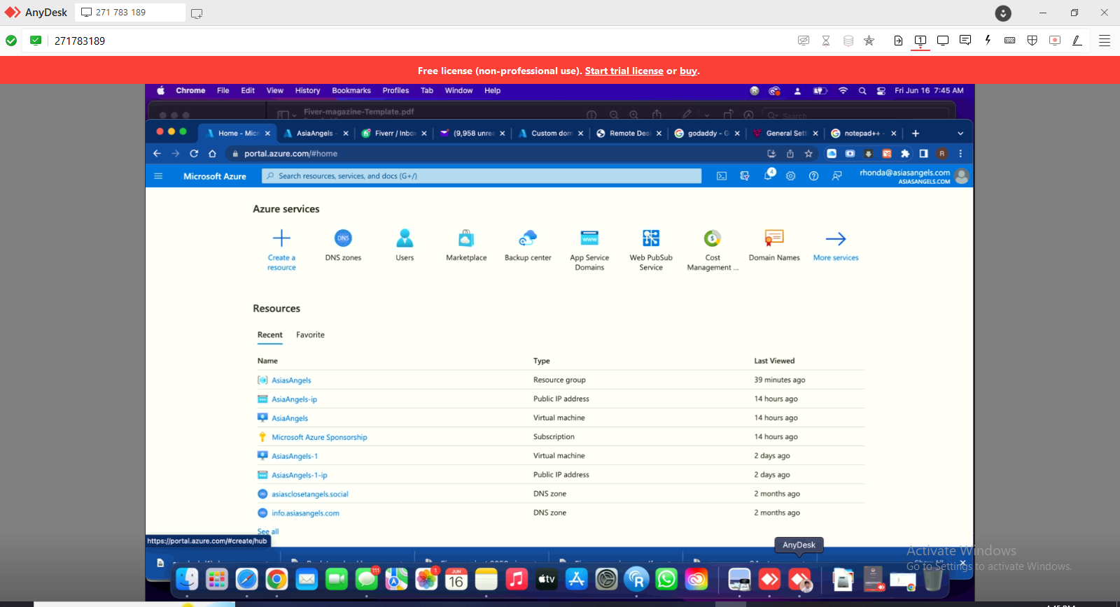1120x607 pixels.
Task: Open the Marketplace service
Action: 466,245
